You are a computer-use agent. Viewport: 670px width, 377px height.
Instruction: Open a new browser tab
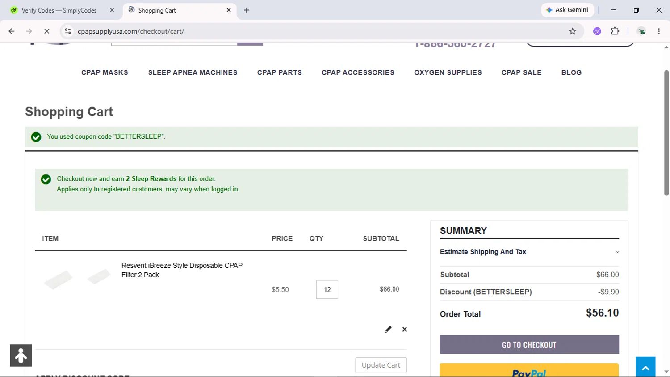coord(247,10)
